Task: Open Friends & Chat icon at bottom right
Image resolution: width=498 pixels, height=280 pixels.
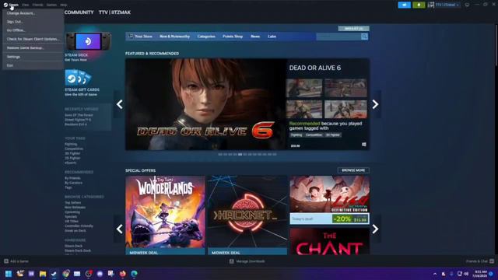Action: coord(492,261)
